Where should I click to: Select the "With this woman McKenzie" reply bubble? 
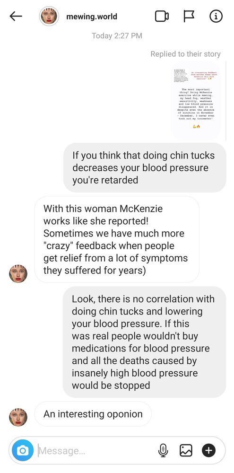coord(117,239)
